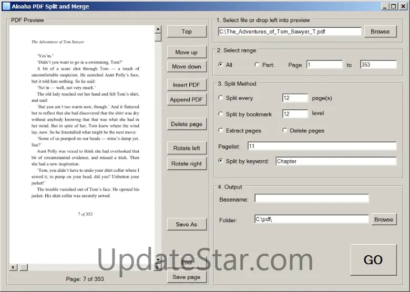410x292 pixels.
Task: Click Append PDF button
Action: point(187,99)
